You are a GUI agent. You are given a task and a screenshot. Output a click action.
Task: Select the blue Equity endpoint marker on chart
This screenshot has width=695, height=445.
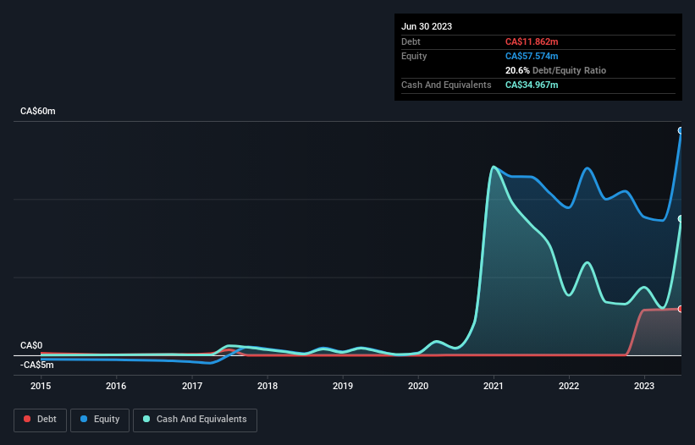[681, 130]
